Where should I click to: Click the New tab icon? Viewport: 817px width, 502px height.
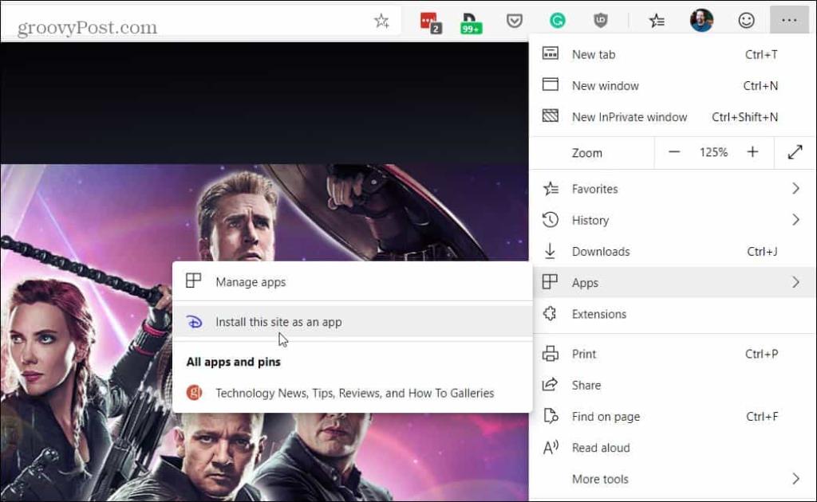[x=551, y=53]
